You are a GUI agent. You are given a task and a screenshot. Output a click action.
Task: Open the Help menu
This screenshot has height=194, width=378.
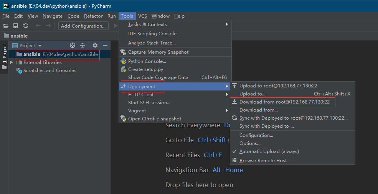pyautogui.click(x=179, y=16)
